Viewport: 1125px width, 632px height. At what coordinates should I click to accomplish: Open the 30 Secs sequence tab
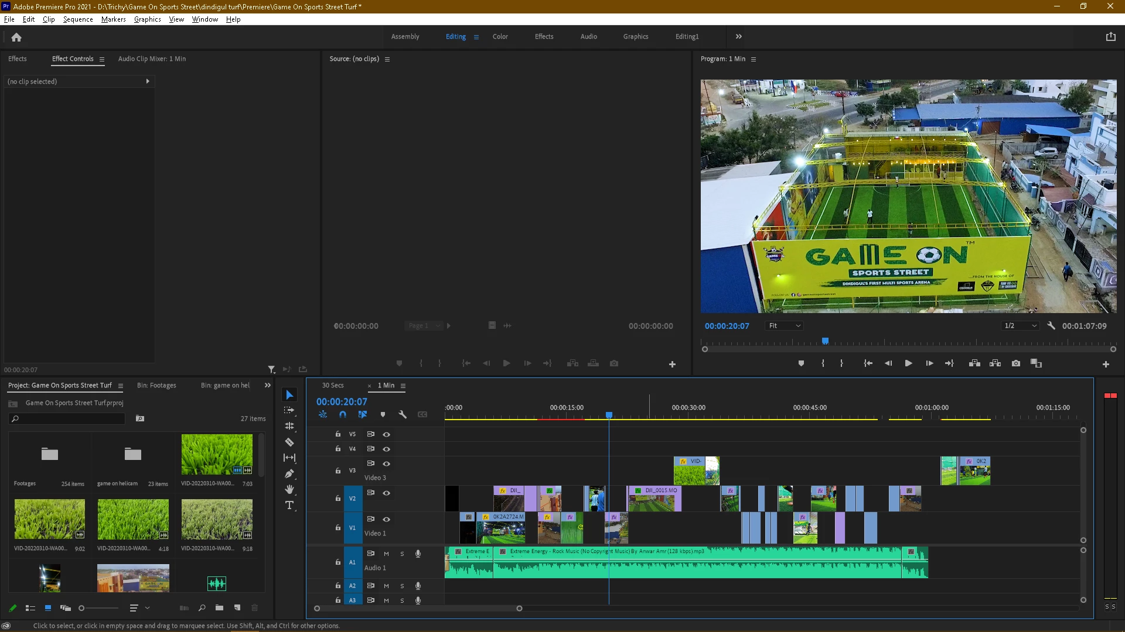pos(333,386)
